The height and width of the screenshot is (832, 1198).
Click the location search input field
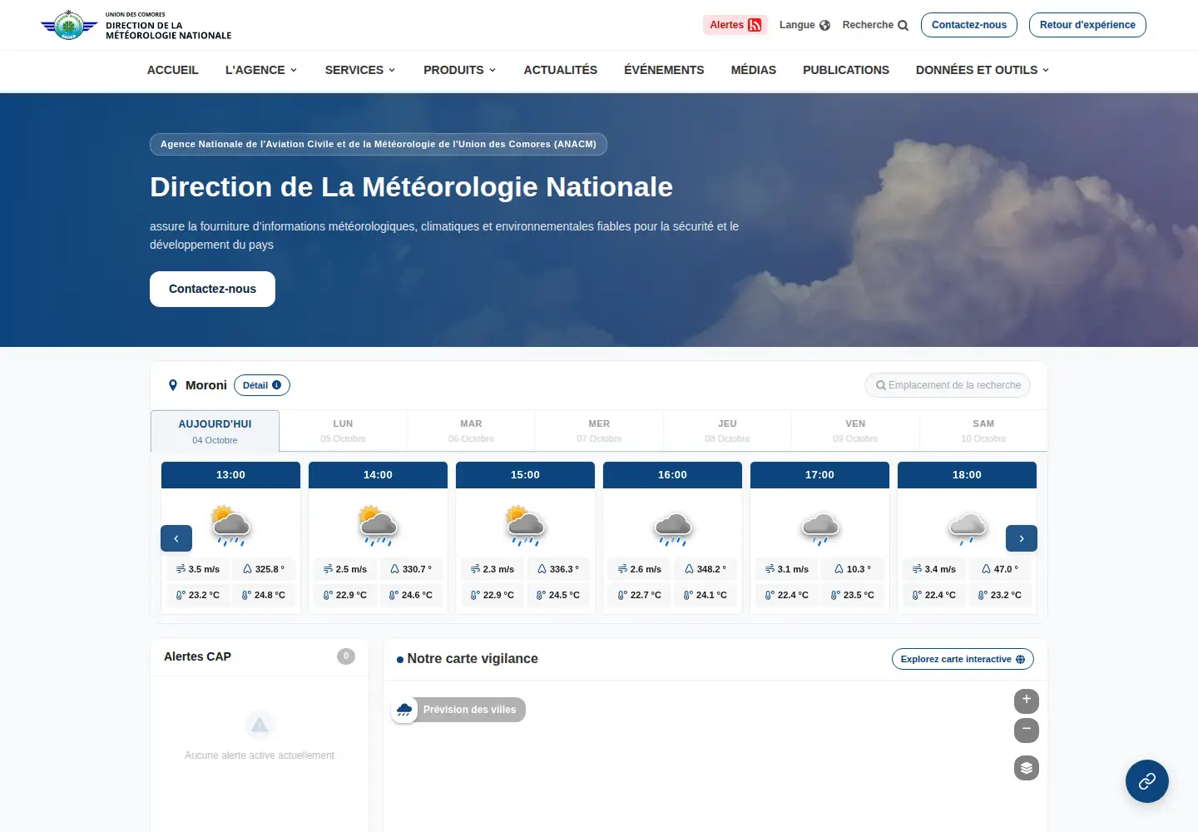[948, 385]
